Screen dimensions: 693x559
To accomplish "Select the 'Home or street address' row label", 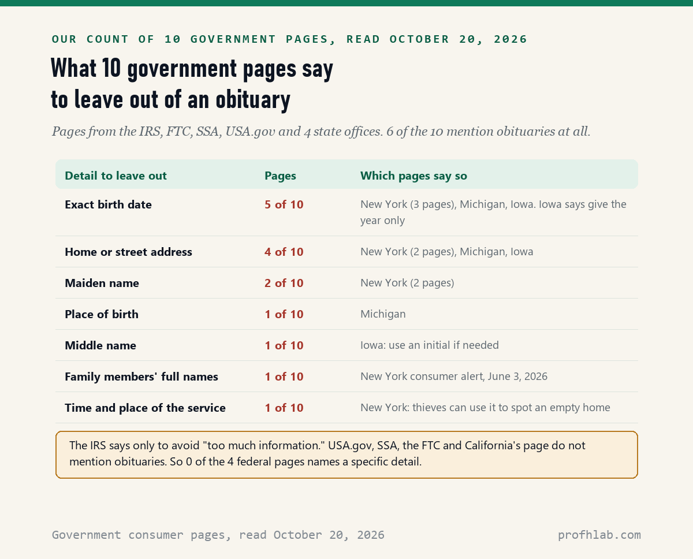I will click(128, 252).
